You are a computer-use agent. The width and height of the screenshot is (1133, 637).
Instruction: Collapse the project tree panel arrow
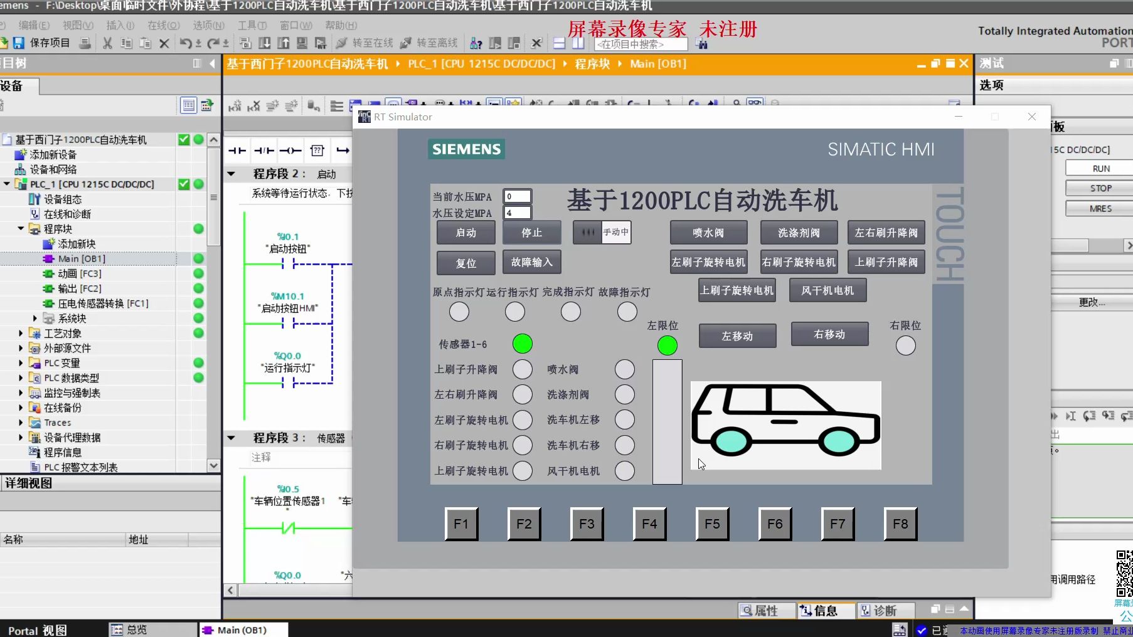[212, 63]
